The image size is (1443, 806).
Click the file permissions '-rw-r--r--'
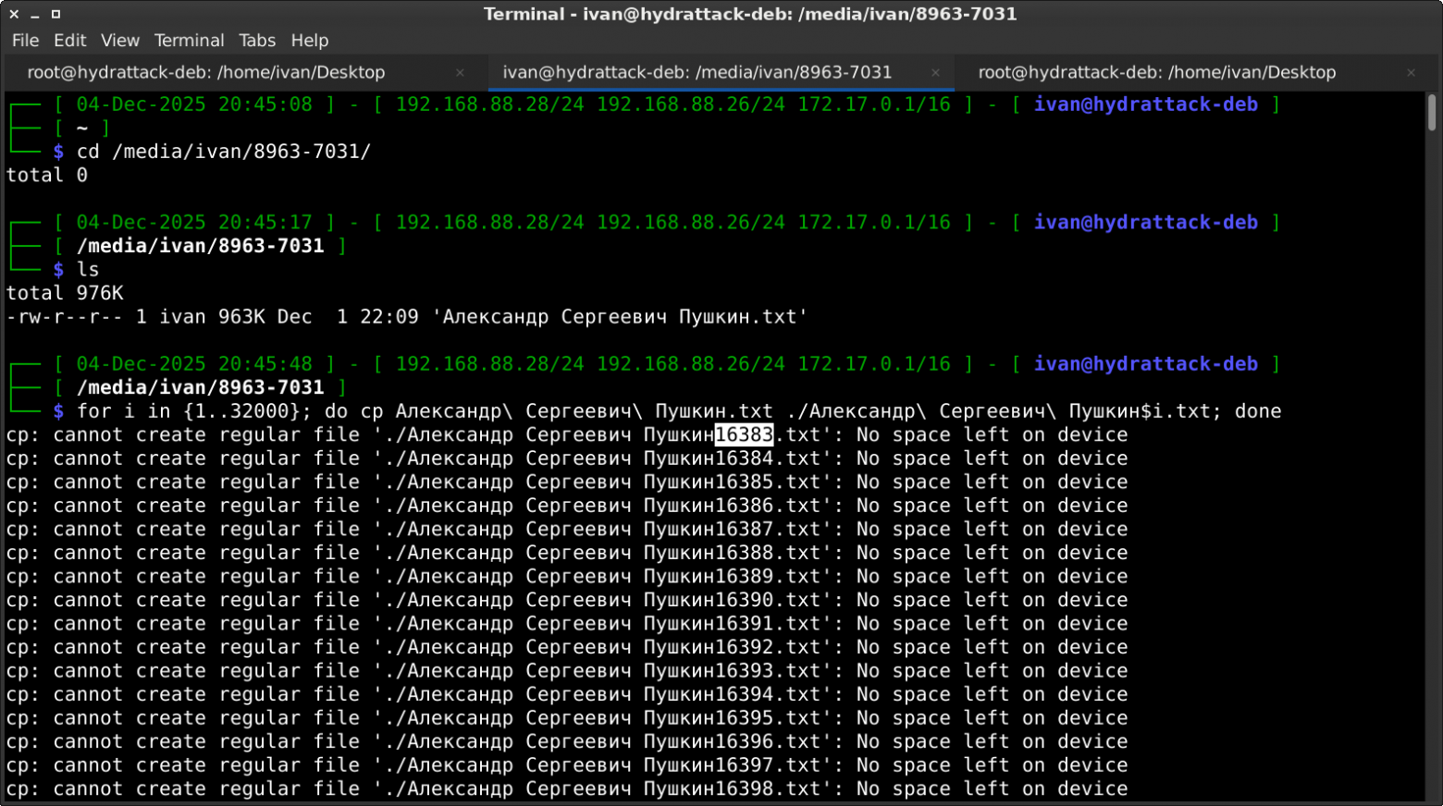click(65, 317)
